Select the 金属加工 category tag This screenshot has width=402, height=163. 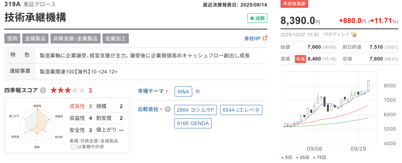coord(115,38)
